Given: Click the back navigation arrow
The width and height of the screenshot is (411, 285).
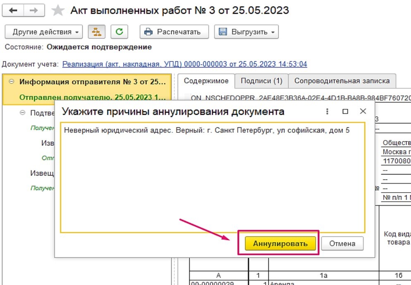Looking at the screenshot, I should pos(13,11).
